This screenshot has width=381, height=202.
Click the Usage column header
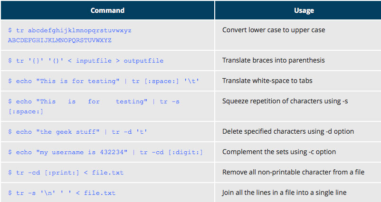[297, 10]
